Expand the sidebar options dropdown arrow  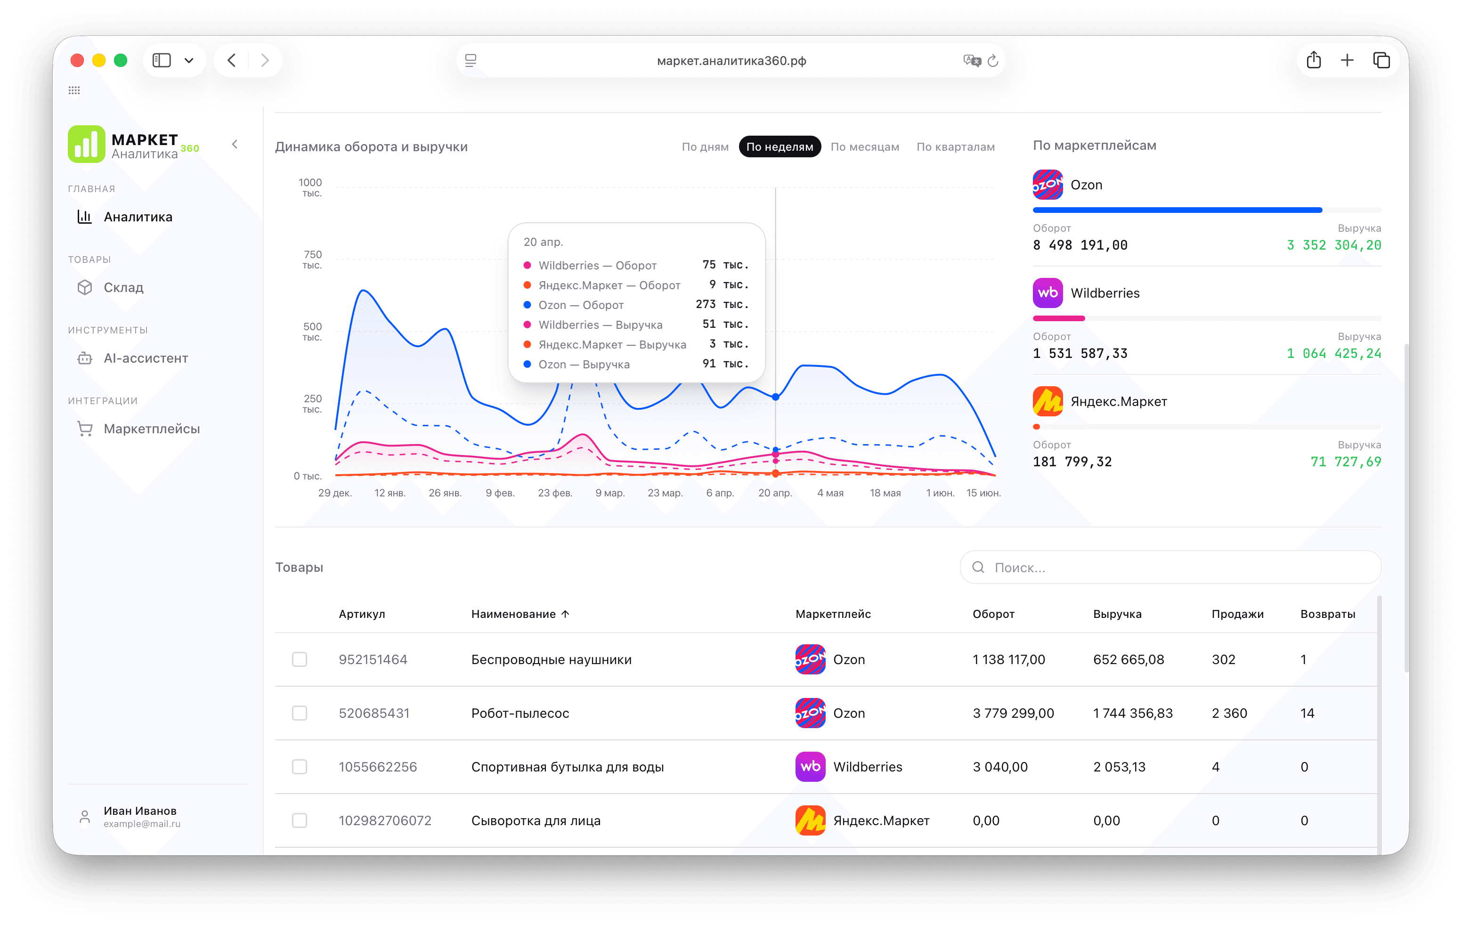[189, 60]
